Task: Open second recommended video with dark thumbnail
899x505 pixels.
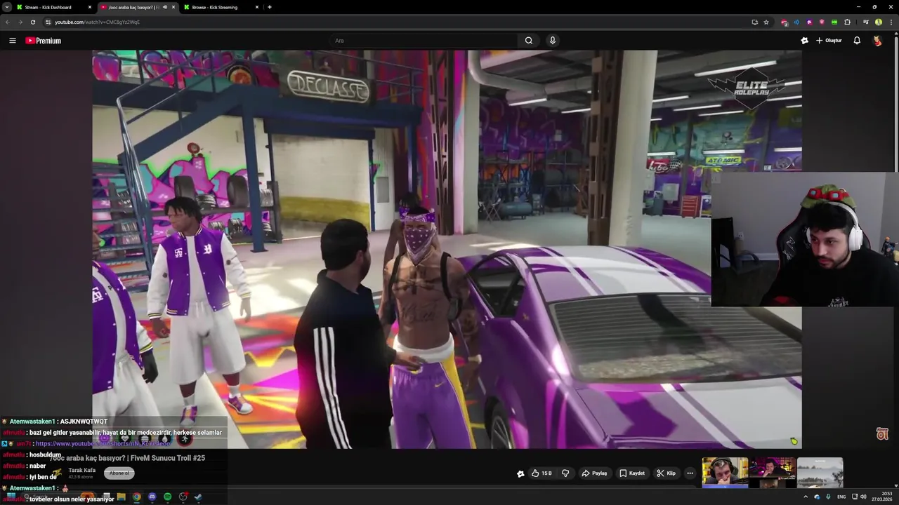Action: [x=773, y=472]
